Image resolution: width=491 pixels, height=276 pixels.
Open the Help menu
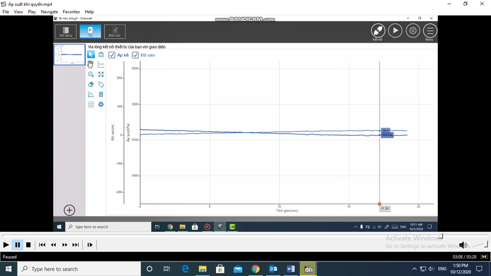pos(89,12)
